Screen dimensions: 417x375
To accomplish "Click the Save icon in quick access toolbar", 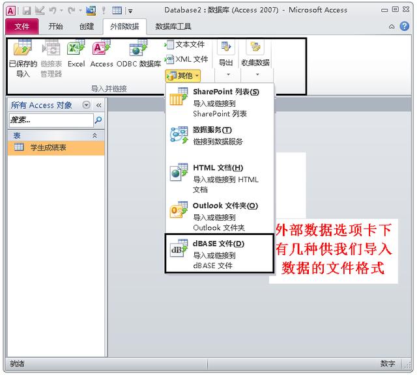I will tap(27, 10).
